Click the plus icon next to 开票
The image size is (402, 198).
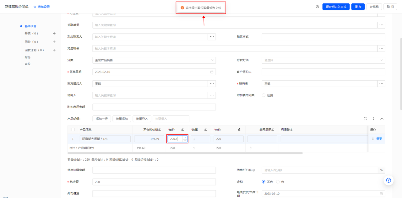click(x=54, y=33)
